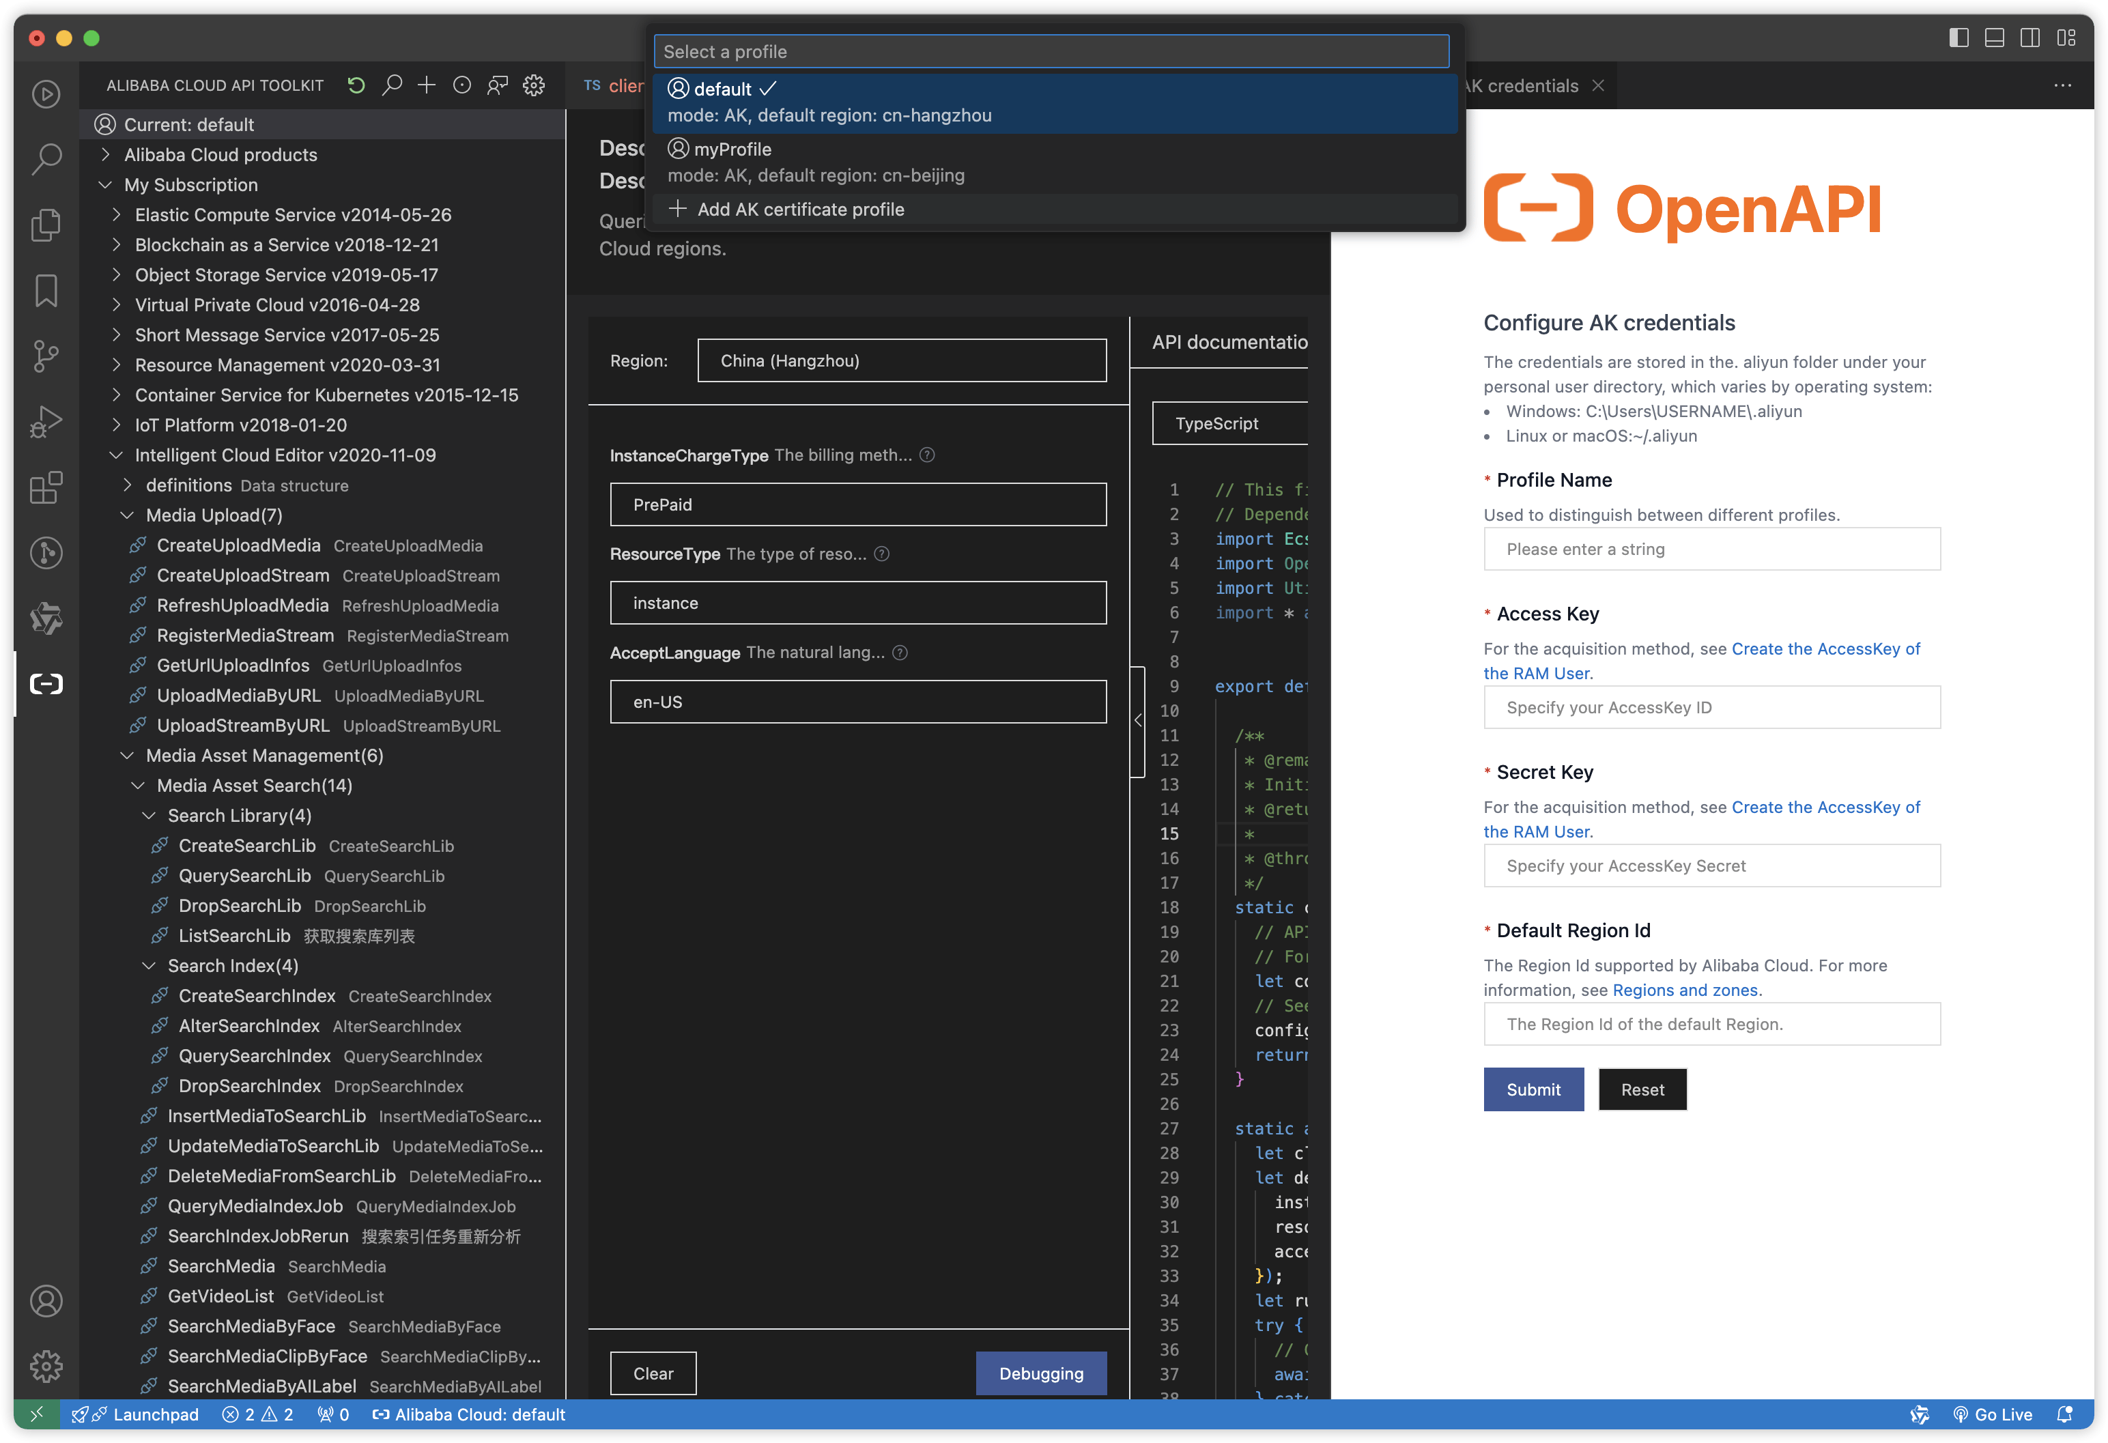The width and height of the screenshot is (2108, 1443).
Task: Collapse the documentation panel with the arrow handle
Action: [1137, 721]
